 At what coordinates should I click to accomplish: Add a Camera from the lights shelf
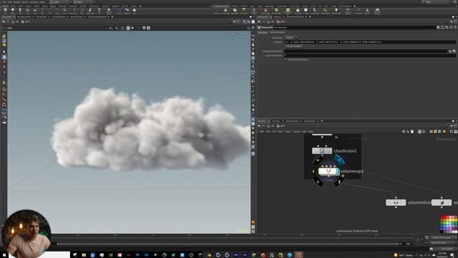click(217, 11)
